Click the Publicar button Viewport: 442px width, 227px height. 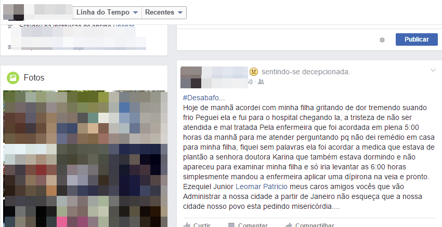pyautogui.click(x=417, y=39)
